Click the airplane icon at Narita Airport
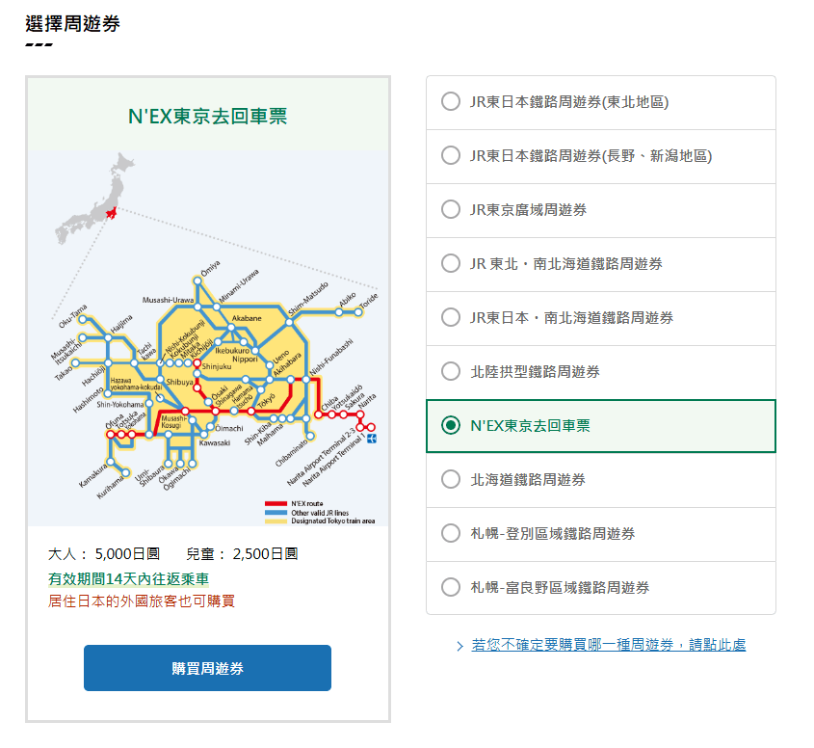The height and width of the screenshot is (748, 814). pyautogui.click(x=372, y=440)
